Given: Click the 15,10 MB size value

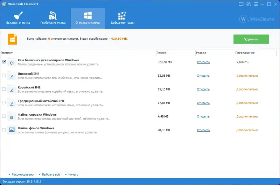Looking at the screenshot, I should (164, 90).
